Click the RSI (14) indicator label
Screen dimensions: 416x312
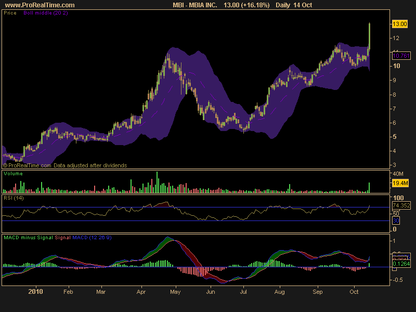(14, 198)
